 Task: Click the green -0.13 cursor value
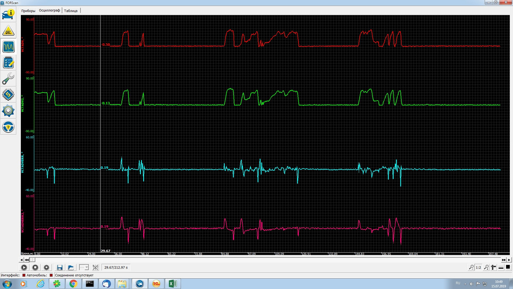coord(105,104)
